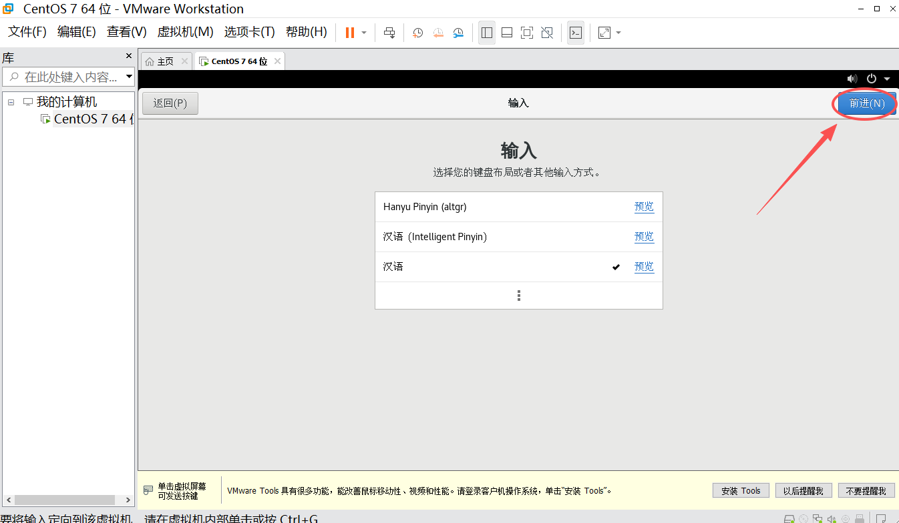This screenshot has width=899, height=523.
Task: Open the stretch display dropdown arrow
Action: click(618, 33)
